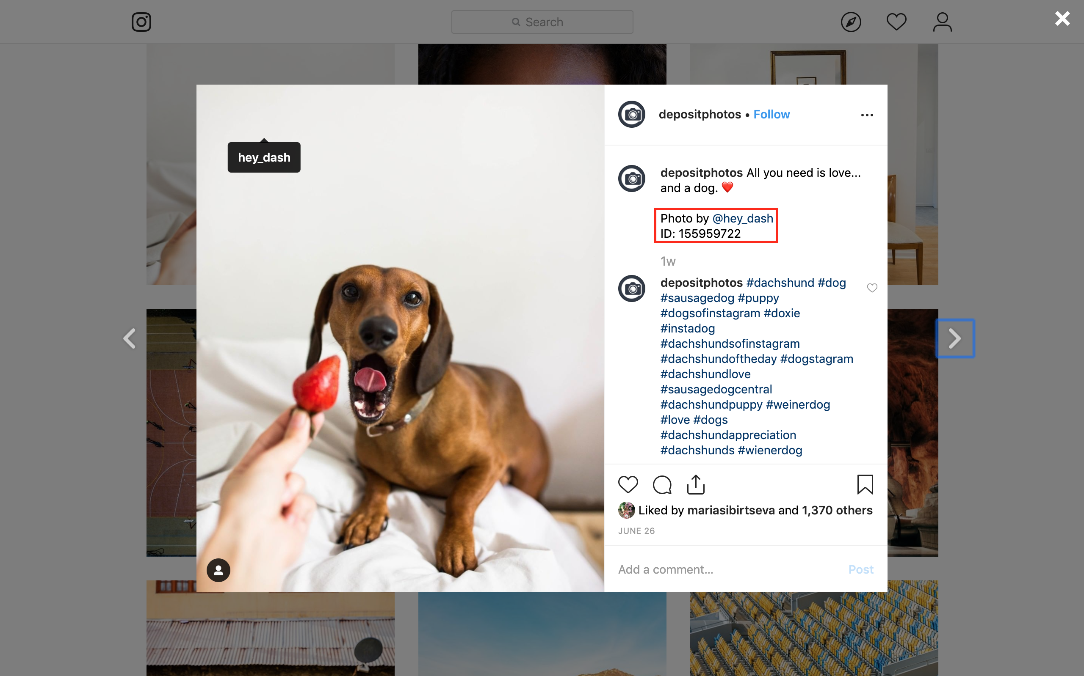Viewport: 1084px width, 676px height.
Task: Click the Instagram home icon
Action: click(x=141, y=21)
